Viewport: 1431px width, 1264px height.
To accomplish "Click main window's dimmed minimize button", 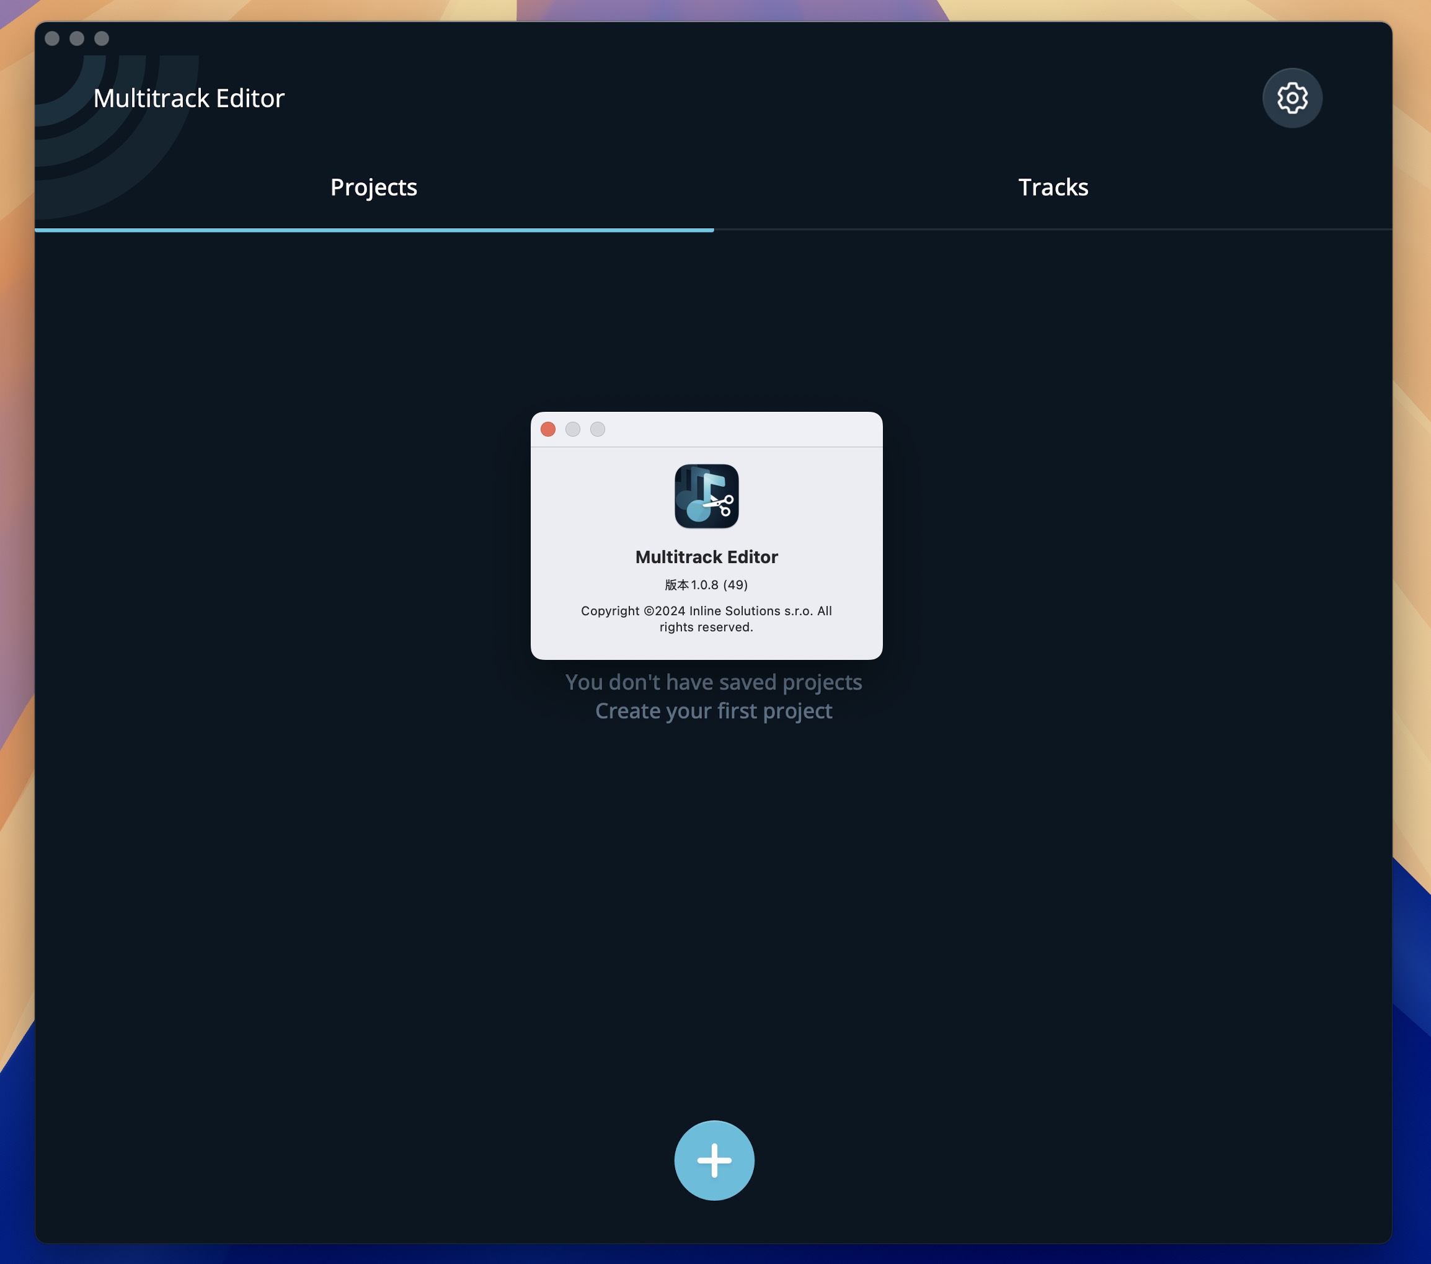I will 77,38.
